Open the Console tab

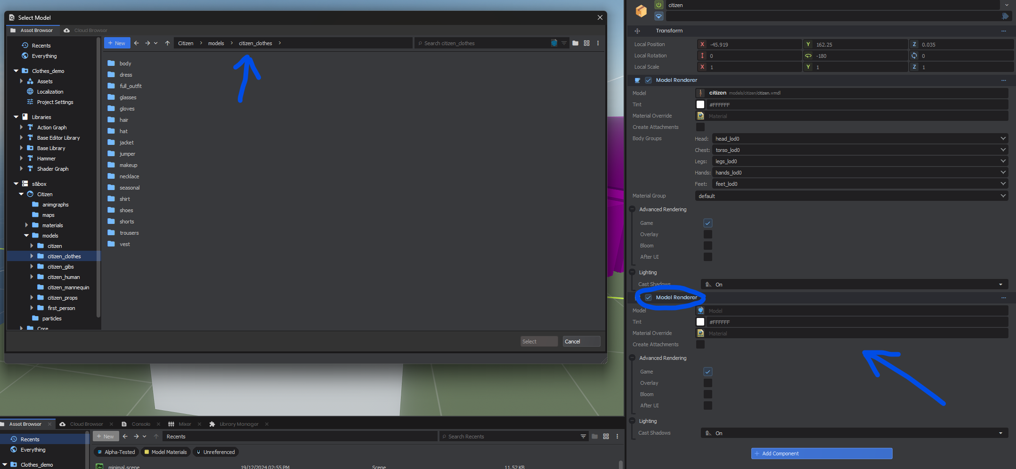[141, 424]
